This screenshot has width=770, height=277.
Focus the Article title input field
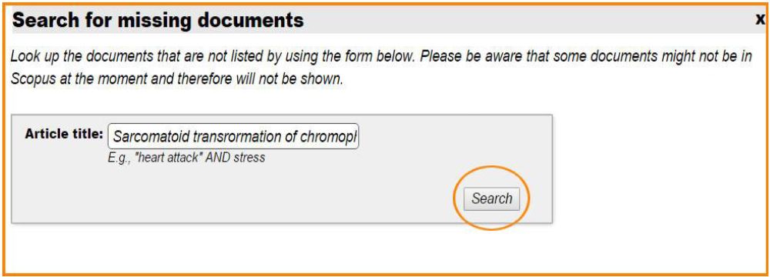pos(233,136)
